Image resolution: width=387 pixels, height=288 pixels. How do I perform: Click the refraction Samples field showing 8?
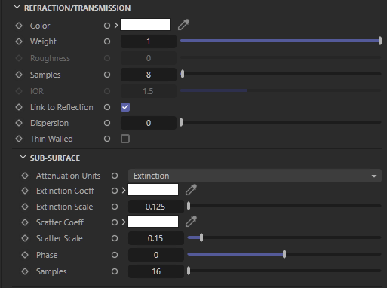point(149,75)
